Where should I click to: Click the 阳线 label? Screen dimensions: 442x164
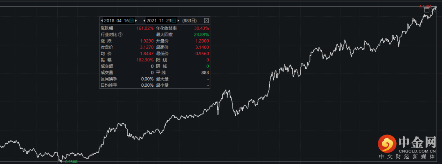click(162, 60)
